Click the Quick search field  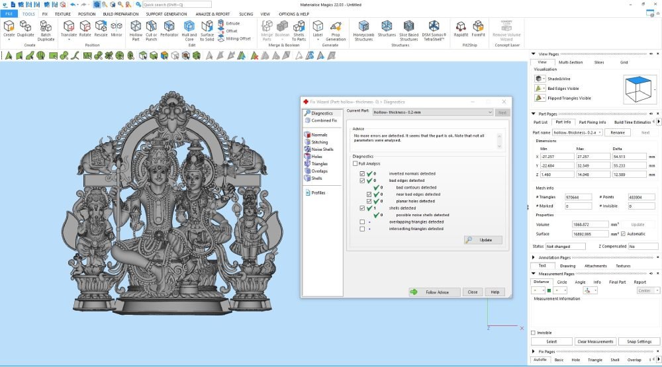[x=177, y=5]
